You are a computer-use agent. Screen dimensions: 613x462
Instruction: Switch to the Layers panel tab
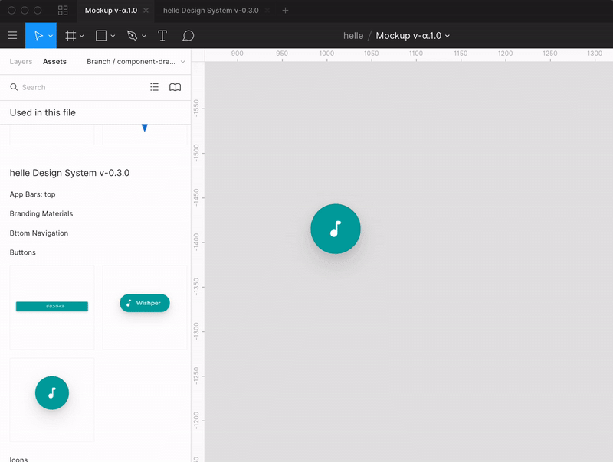pyautogui.click(x=21, y=62)
